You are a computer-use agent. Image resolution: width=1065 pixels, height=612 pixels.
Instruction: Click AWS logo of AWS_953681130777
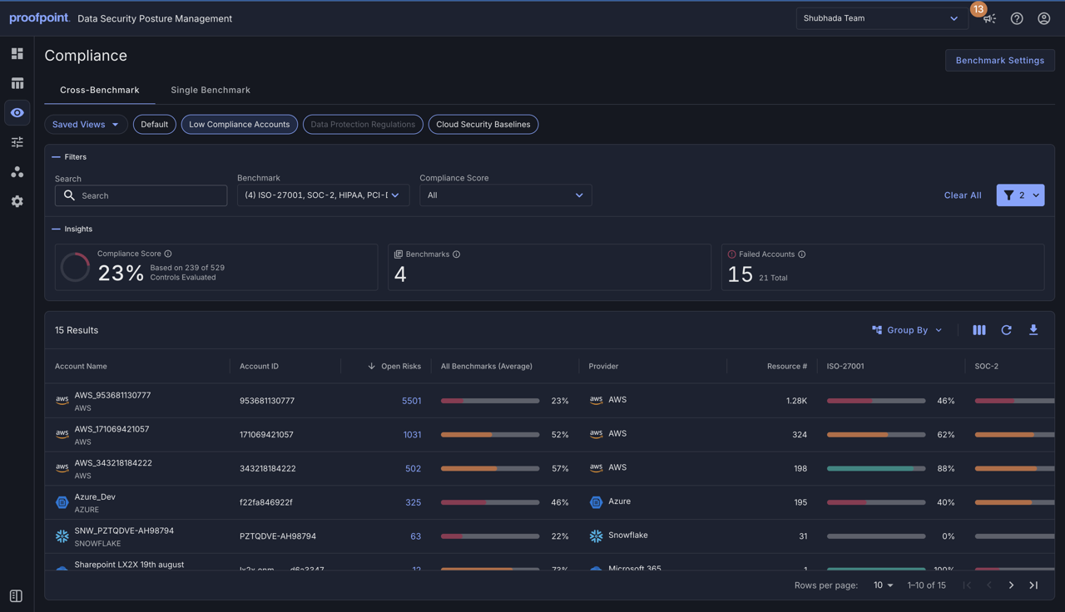[62, 401]
